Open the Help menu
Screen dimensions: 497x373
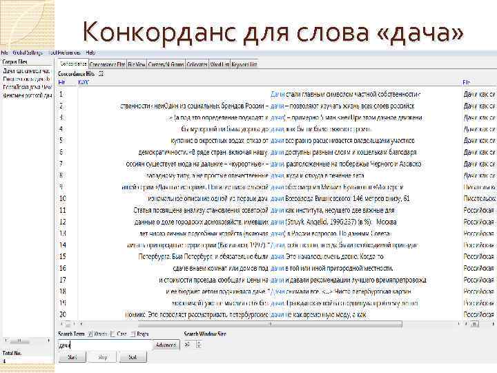[90, 52]
